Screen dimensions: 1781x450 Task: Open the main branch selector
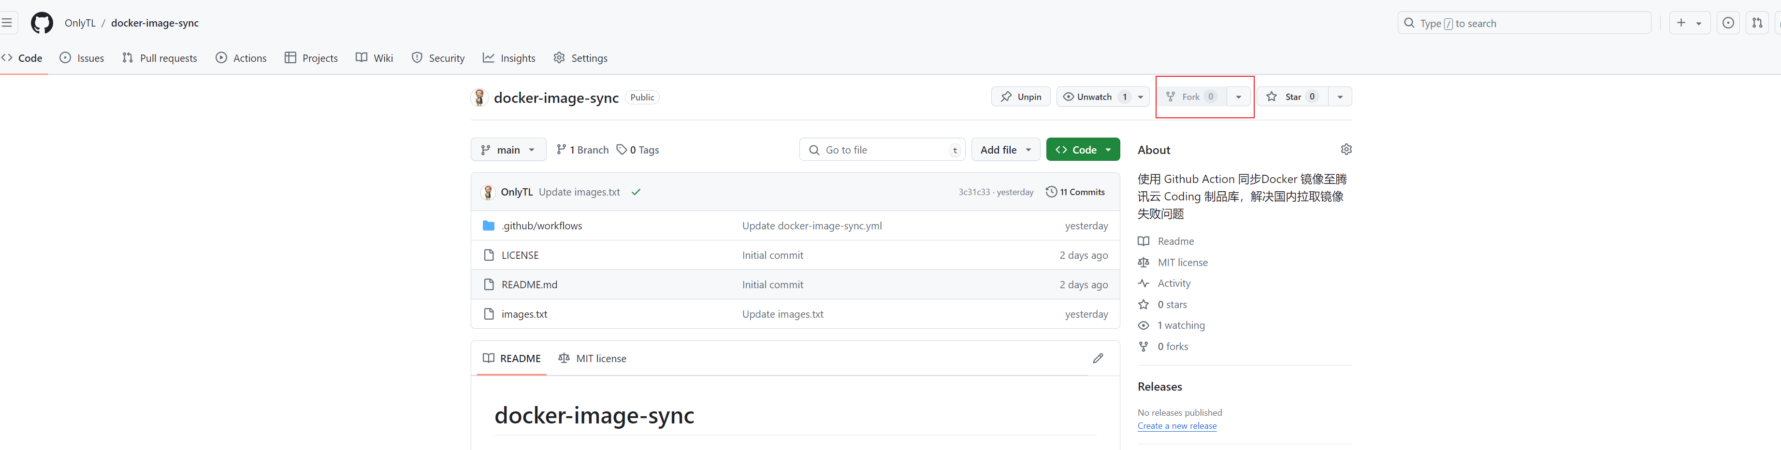pyautogui.click(x=508, y=150)
